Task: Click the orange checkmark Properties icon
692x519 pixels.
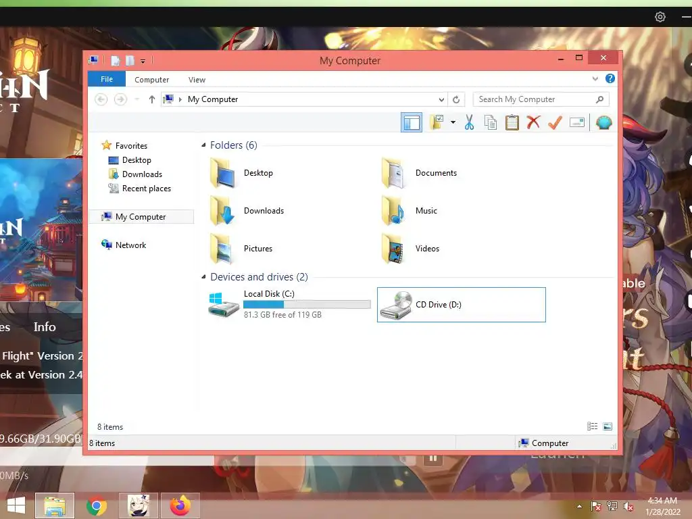Action: click(555, 122)
